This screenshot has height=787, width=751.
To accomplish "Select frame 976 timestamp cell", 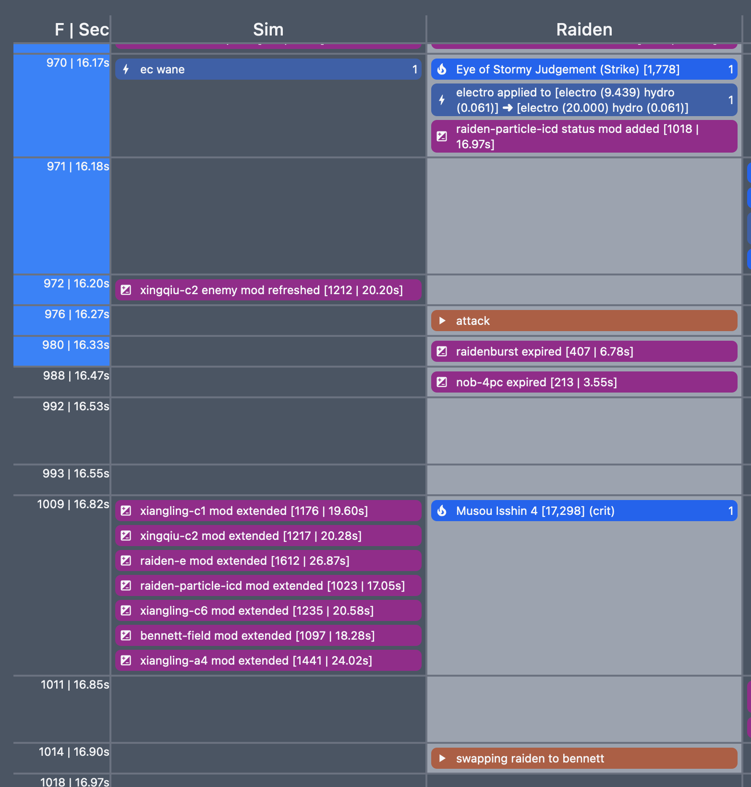I will click(x=76, y=314).
